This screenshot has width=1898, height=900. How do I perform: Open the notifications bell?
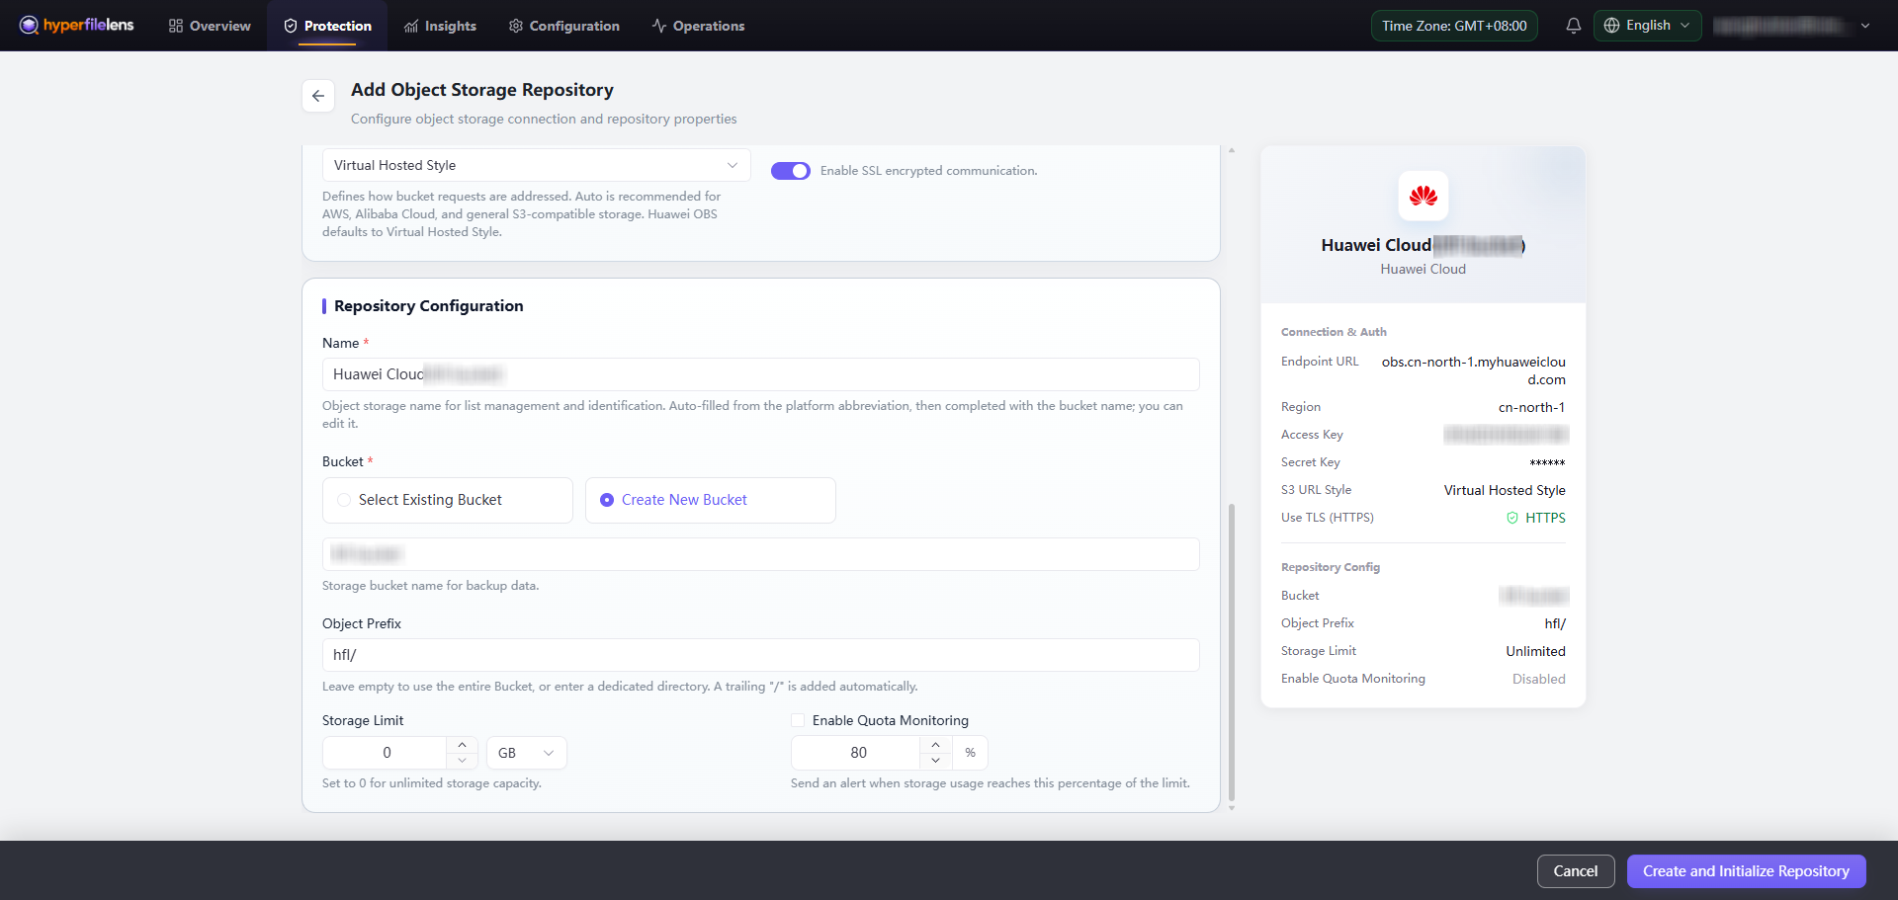tap(1574, 26)
